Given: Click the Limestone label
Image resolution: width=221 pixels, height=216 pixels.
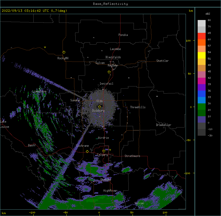Looking at the screenshot, I should 39,91.
